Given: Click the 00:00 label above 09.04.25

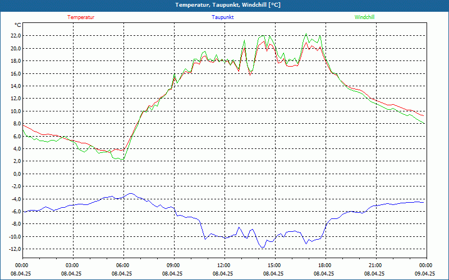Looking at the screenshot, I should tap(427, 265).
